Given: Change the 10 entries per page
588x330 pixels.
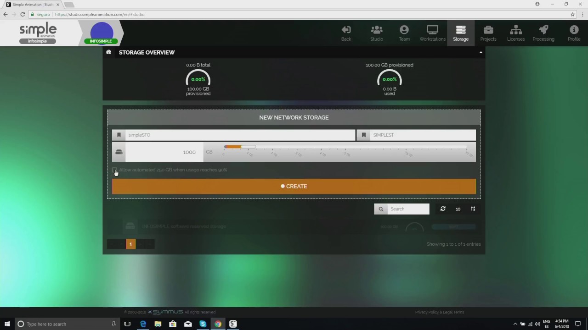Looking at the screenshot, I should [458, 209].
